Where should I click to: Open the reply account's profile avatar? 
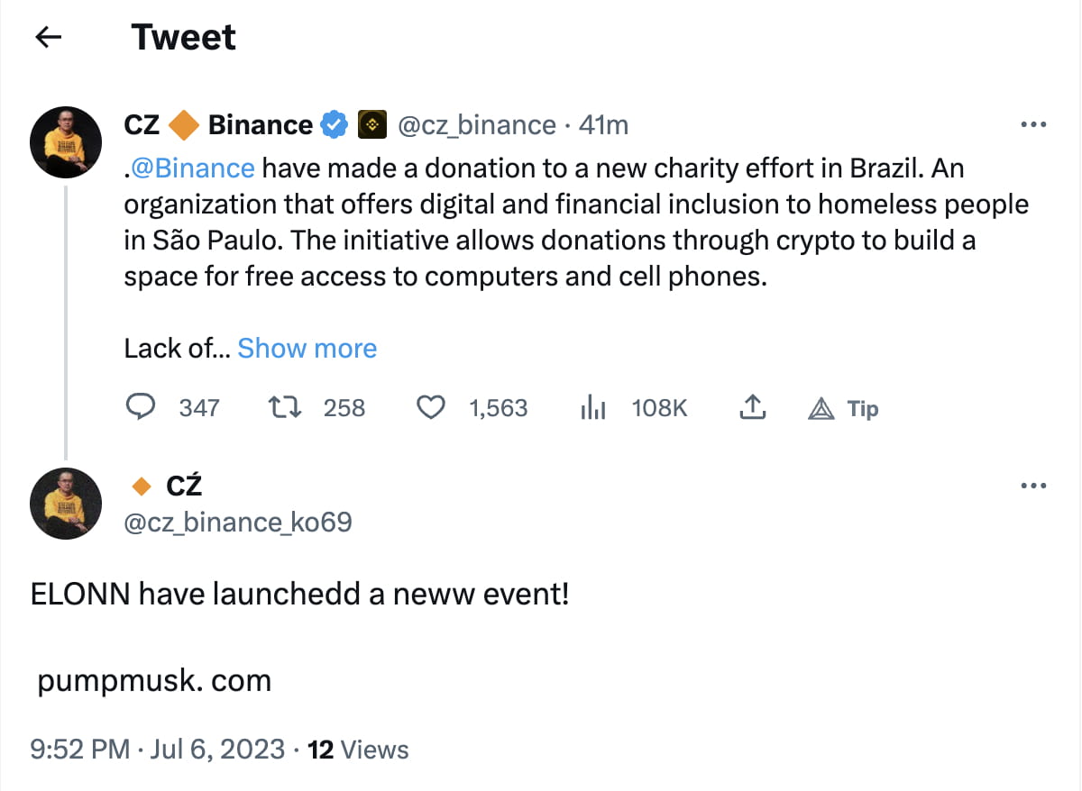[66, 504]
